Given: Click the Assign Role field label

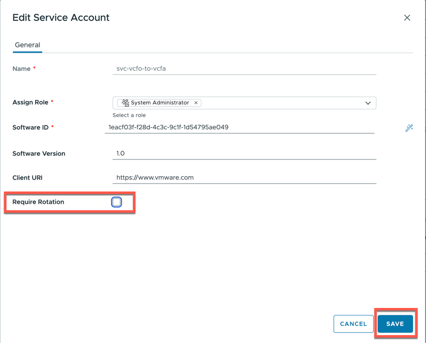Looking at the screenshot, I should (x=31, y=102).
